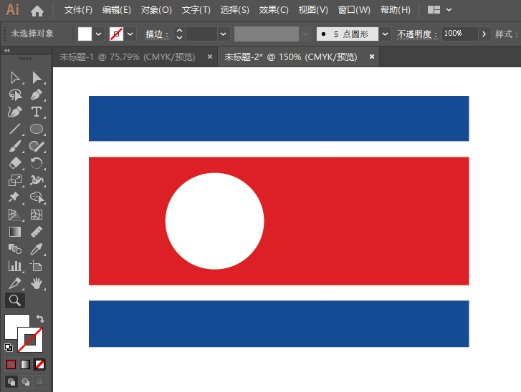Select the Mesh tool
This screenshot has height=392, width=521.
37,215
